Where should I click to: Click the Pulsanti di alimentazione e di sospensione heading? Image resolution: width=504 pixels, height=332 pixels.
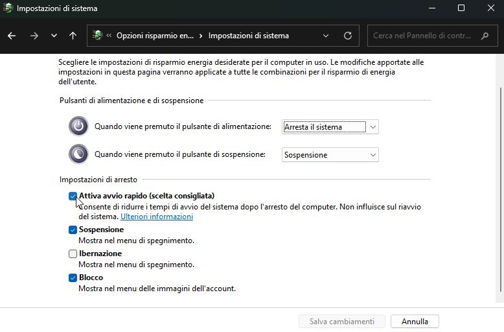click(x=132, y=101)
